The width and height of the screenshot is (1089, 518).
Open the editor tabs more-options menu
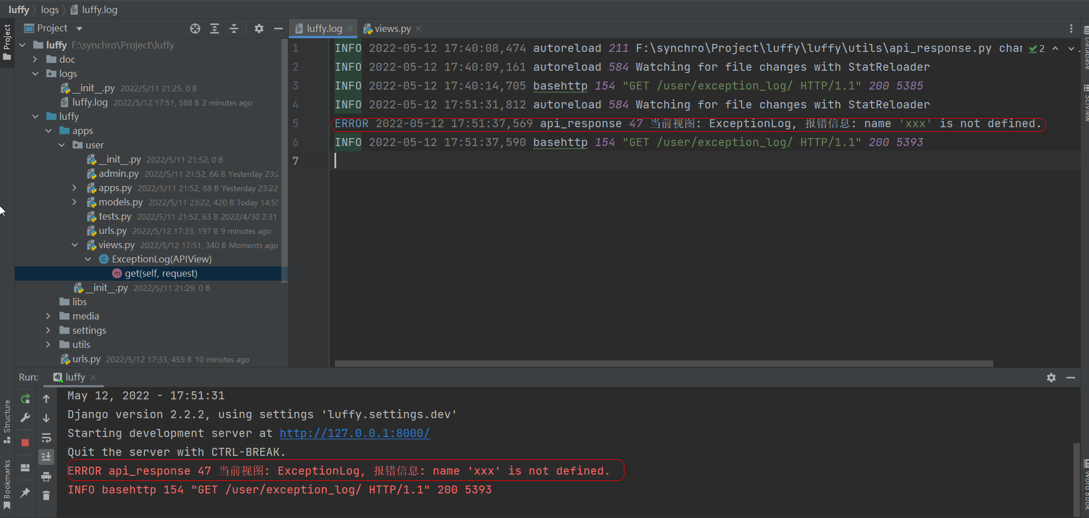pos(1071,29)
